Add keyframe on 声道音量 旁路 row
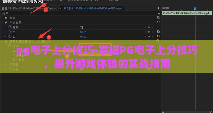Viewport: 213px width, 113px height. (x=149, y=27)
